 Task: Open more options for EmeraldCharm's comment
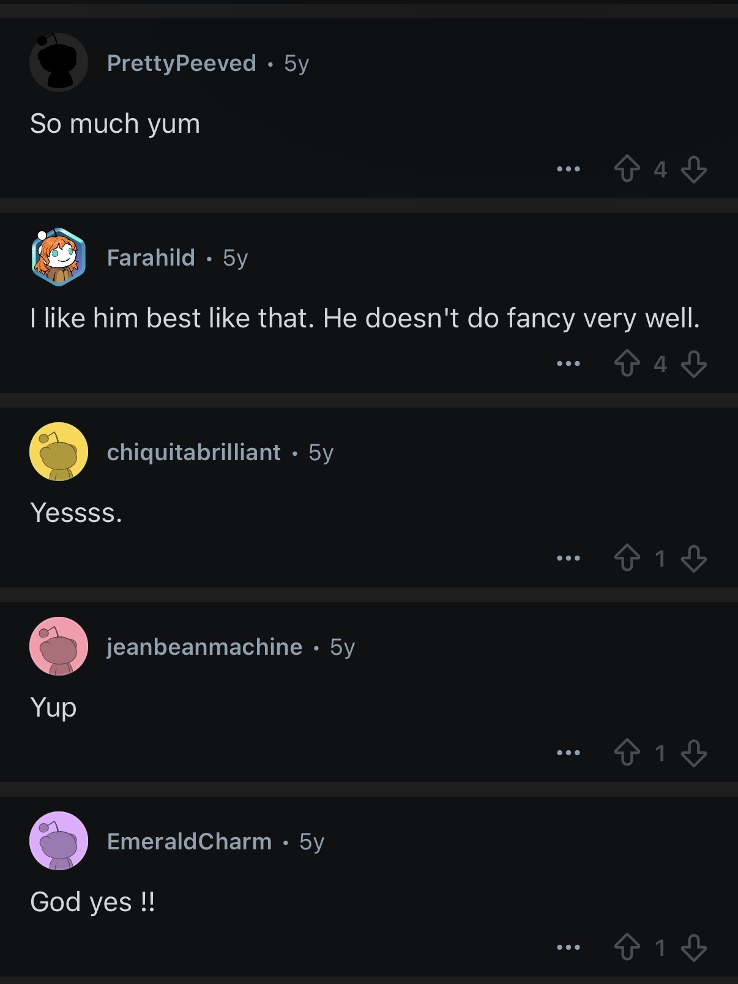(x=568, y=947)
